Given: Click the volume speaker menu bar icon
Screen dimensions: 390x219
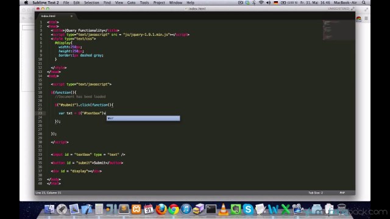Looking at the screenshot, I should 268,2.
